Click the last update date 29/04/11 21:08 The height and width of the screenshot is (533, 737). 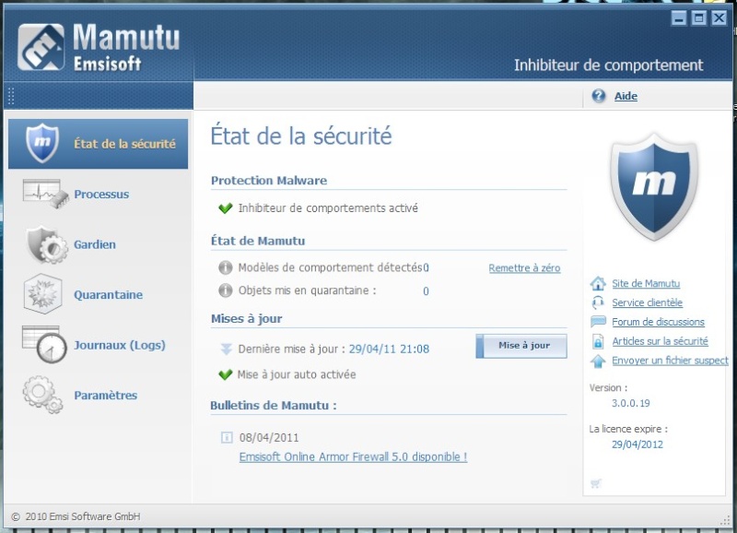389,349
